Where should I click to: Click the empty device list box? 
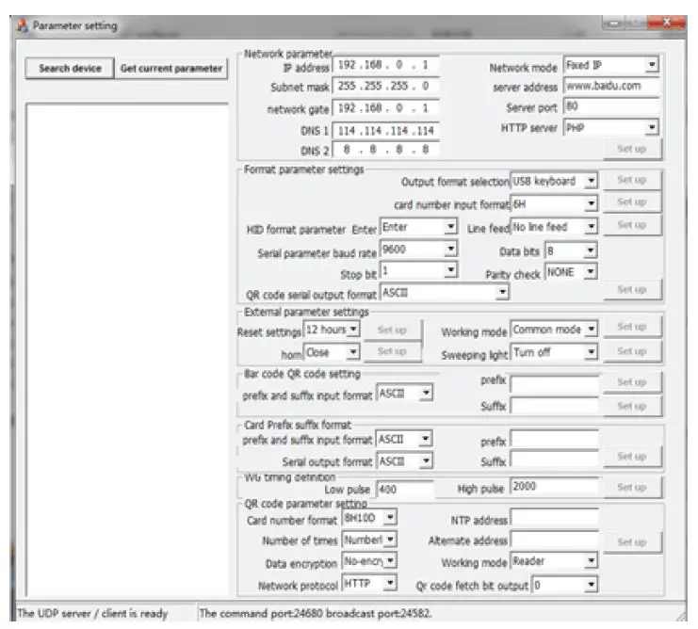click(127, 349)
